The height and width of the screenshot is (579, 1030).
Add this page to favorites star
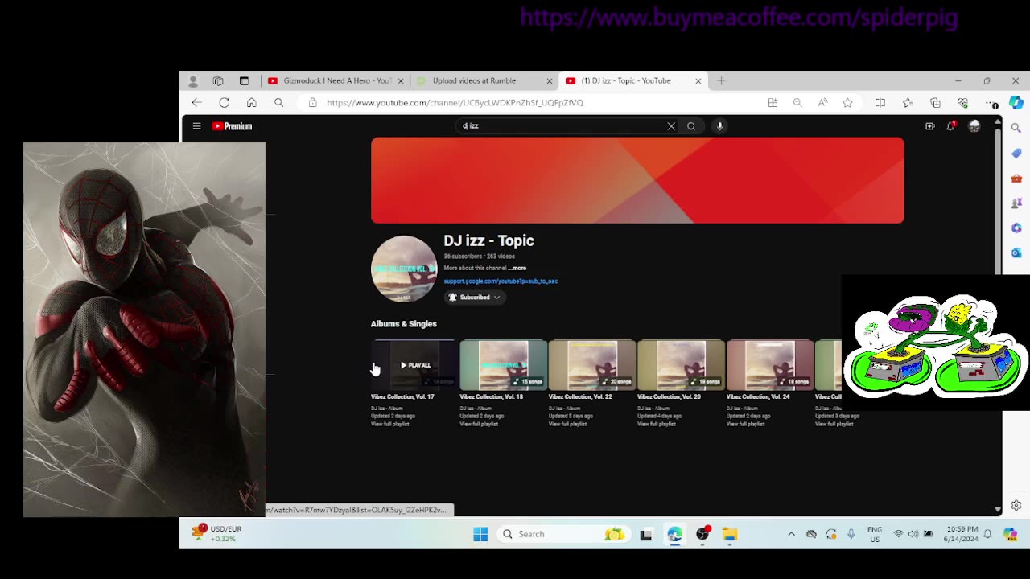(847, 103)
